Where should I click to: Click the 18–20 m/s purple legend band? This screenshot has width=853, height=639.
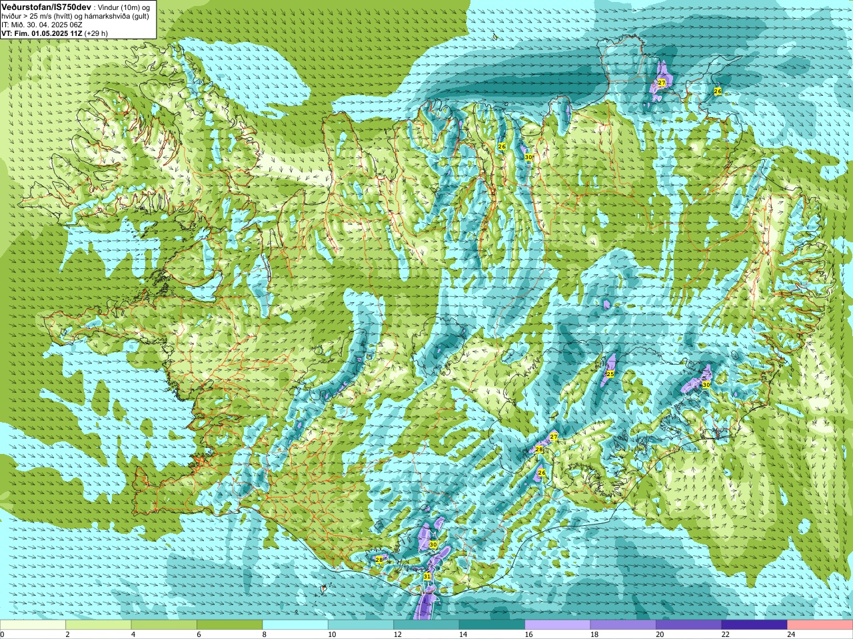coord(623,625)
